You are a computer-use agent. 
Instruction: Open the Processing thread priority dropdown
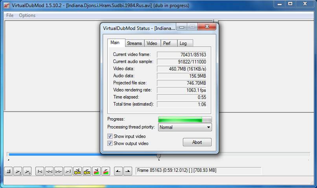pyautogui.click(x=185, y=127)
